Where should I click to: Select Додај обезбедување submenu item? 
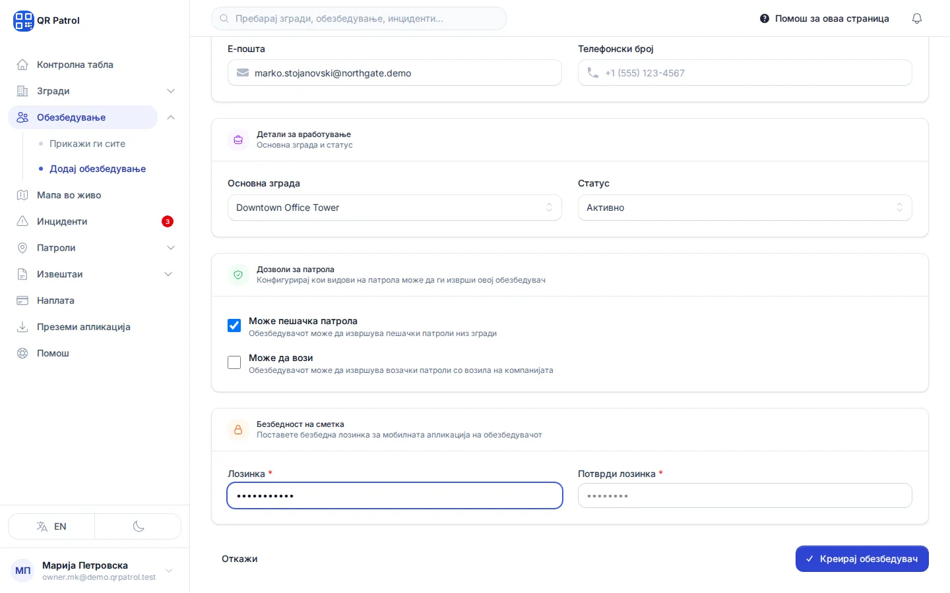click(98, 169)
